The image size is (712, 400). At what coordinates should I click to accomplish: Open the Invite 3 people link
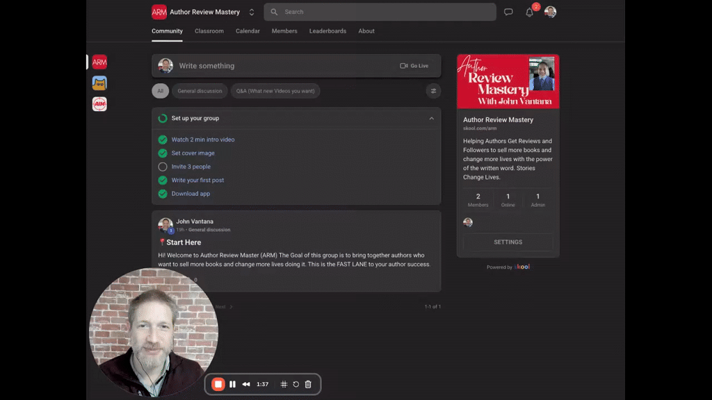tap(191, 167)
